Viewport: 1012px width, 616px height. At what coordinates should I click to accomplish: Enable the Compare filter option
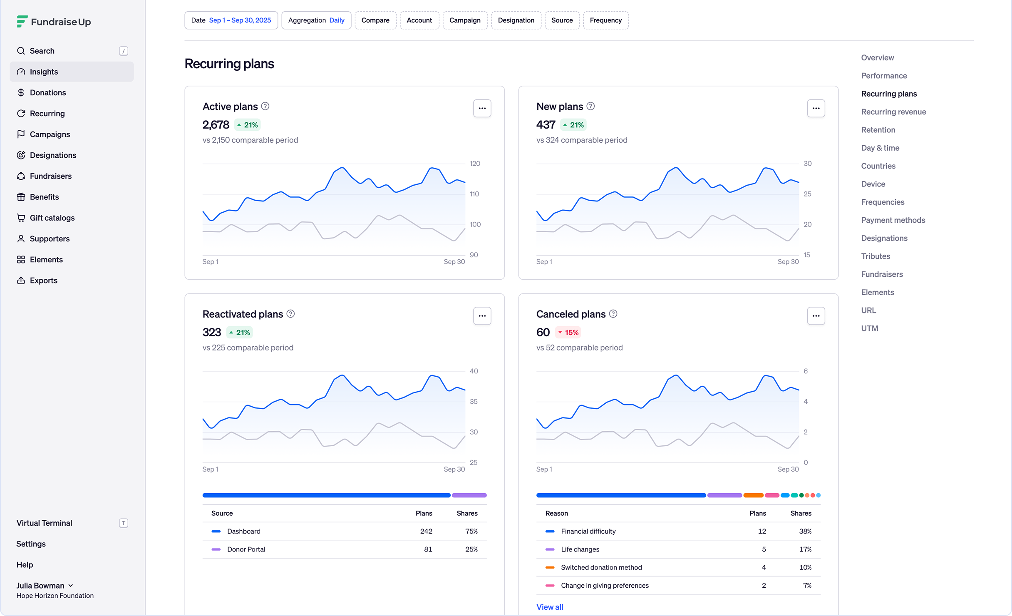tap(375, 20)
